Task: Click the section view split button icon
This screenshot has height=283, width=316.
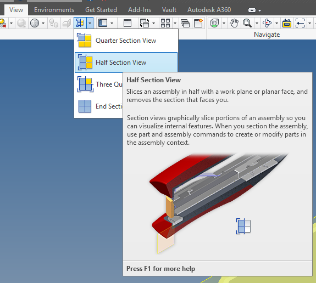Action: pos(80,23)
